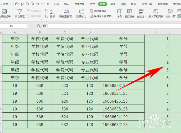This screenshot has height=133, width=181.
Task: Click cell with value 129 in column D
Action: [90, 117]
